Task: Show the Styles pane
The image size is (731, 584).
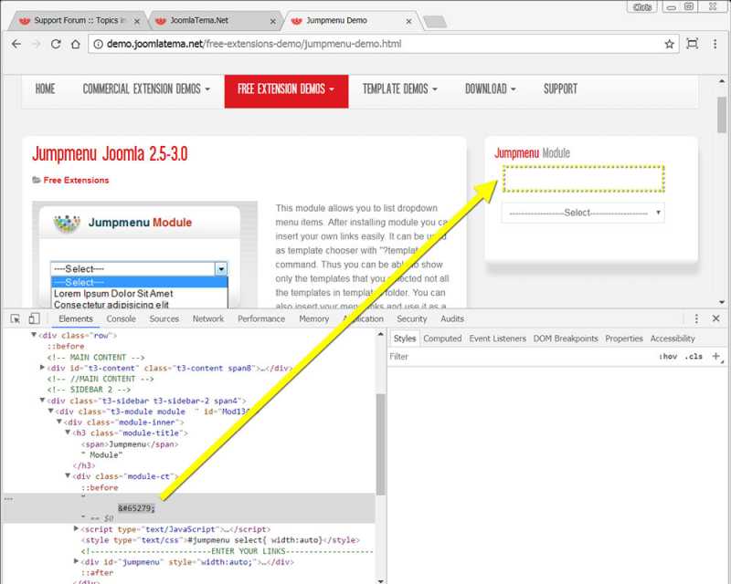Action: [x=404, y=339]
